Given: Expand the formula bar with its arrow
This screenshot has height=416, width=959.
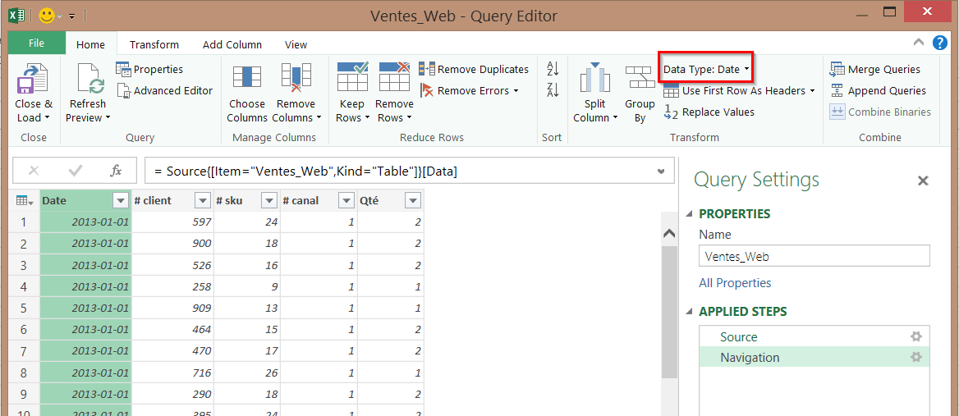Looking at the screenshot, I should (x=661, y=171).
